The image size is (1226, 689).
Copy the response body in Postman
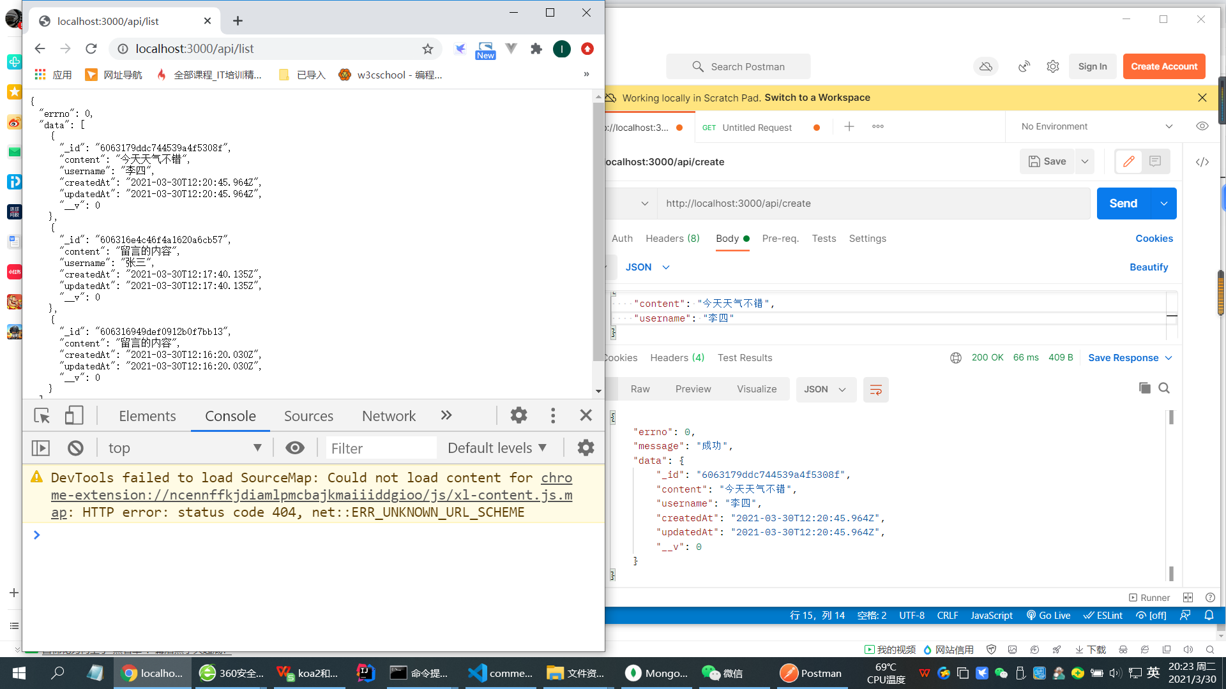coord(1144,388)
